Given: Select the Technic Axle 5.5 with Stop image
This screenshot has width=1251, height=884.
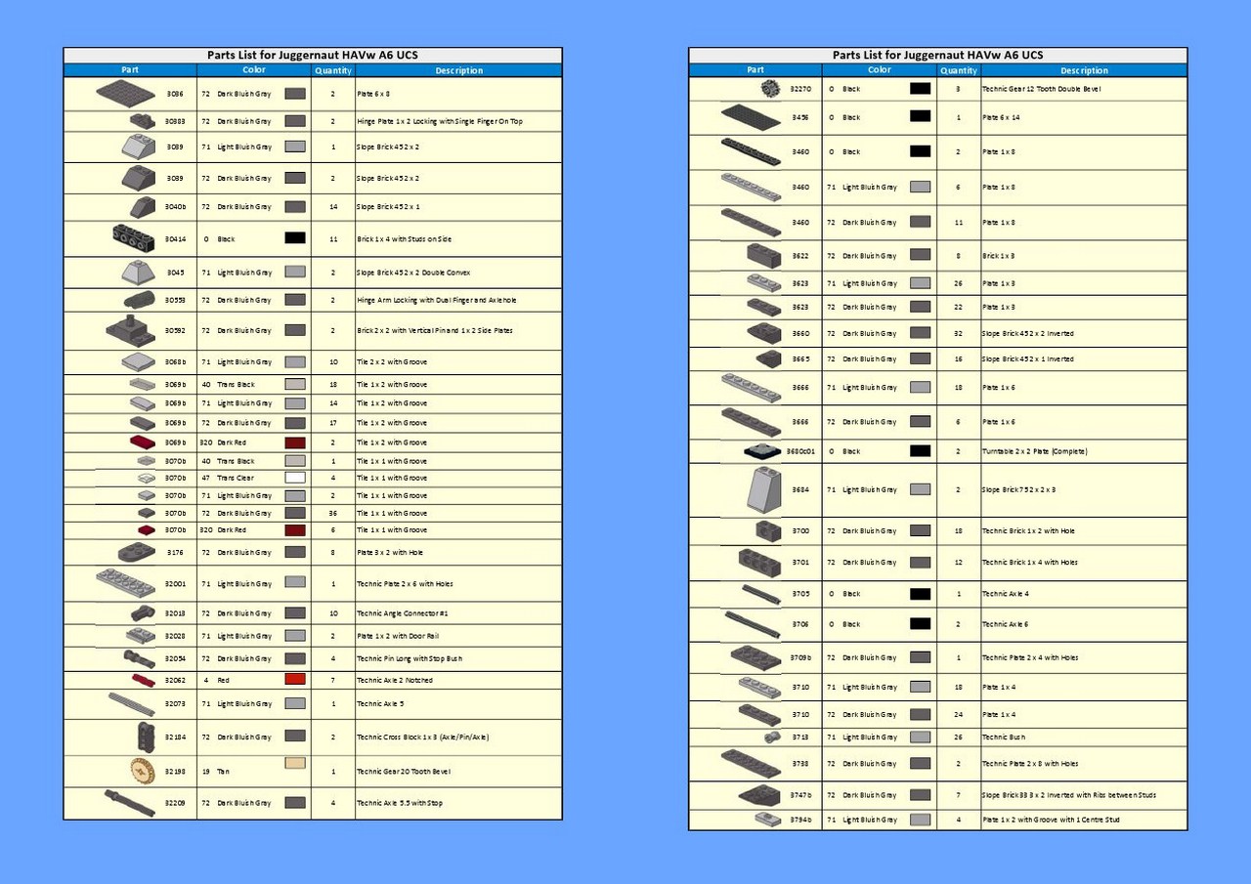Looking at the screenshot, I should coord(130,803).
